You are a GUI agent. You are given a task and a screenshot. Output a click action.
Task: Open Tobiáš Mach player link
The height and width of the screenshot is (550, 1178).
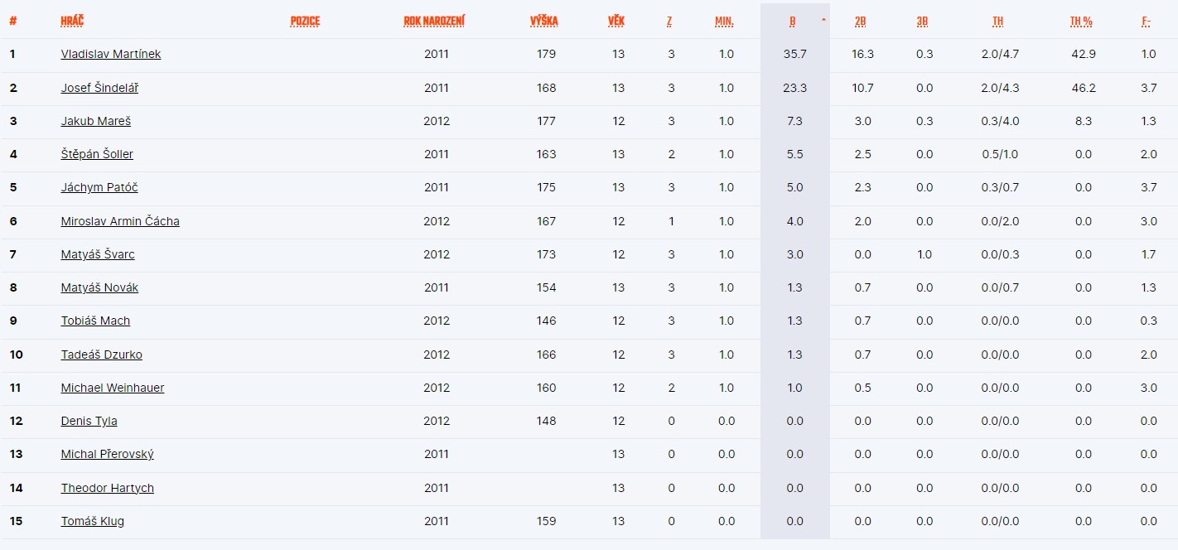tap(95, 321)
